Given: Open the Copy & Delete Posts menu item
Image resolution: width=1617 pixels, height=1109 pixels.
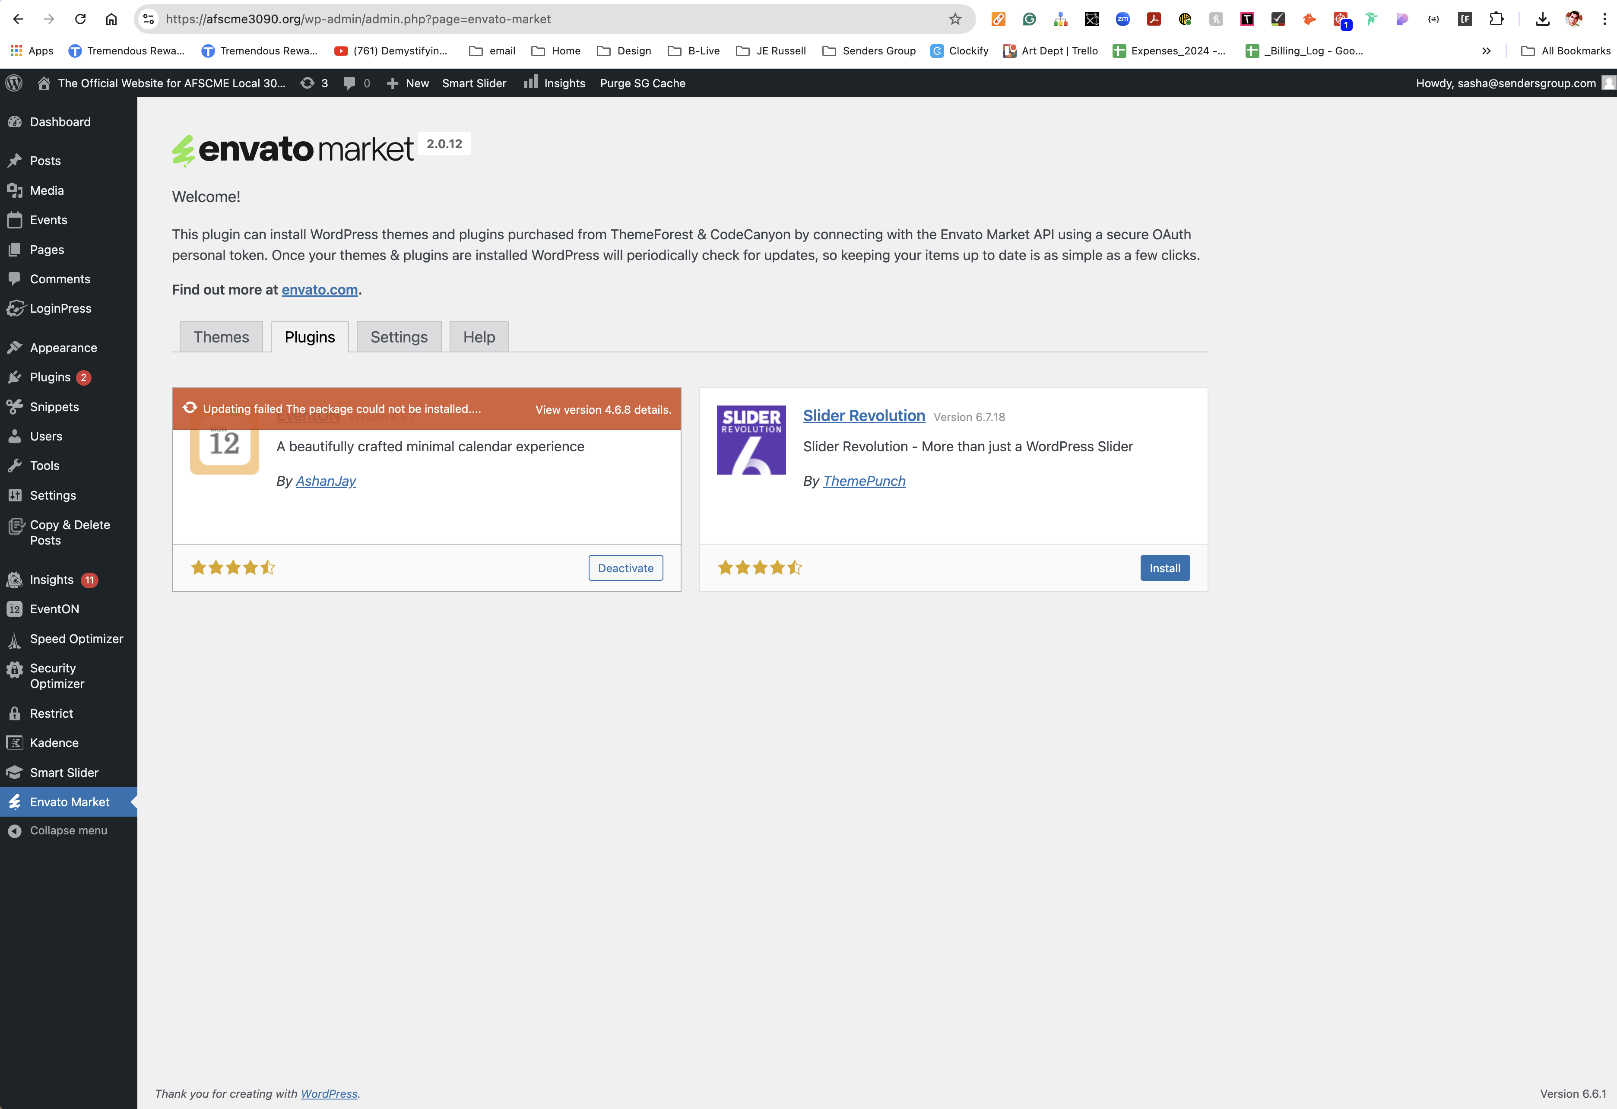Looking at the screenshot, I should pos(68,532).
